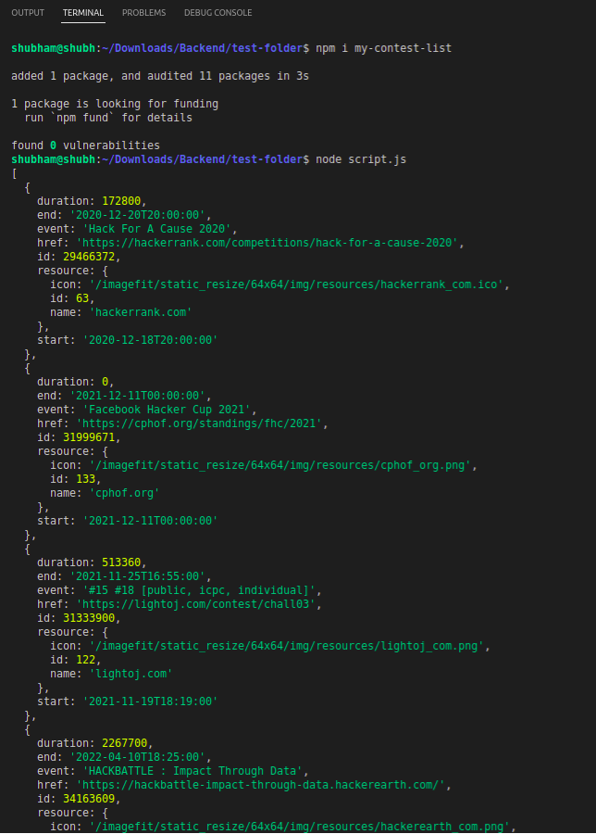Click the name 'cphof.org'
The image size is (596, 834).
[x=124, y=493]
